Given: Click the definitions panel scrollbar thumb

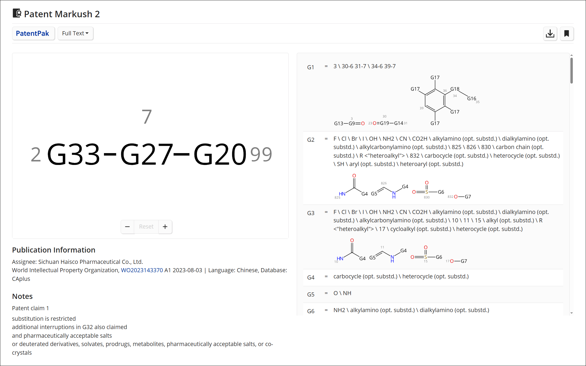Looking at the screenshot, I should click(571, 70).
